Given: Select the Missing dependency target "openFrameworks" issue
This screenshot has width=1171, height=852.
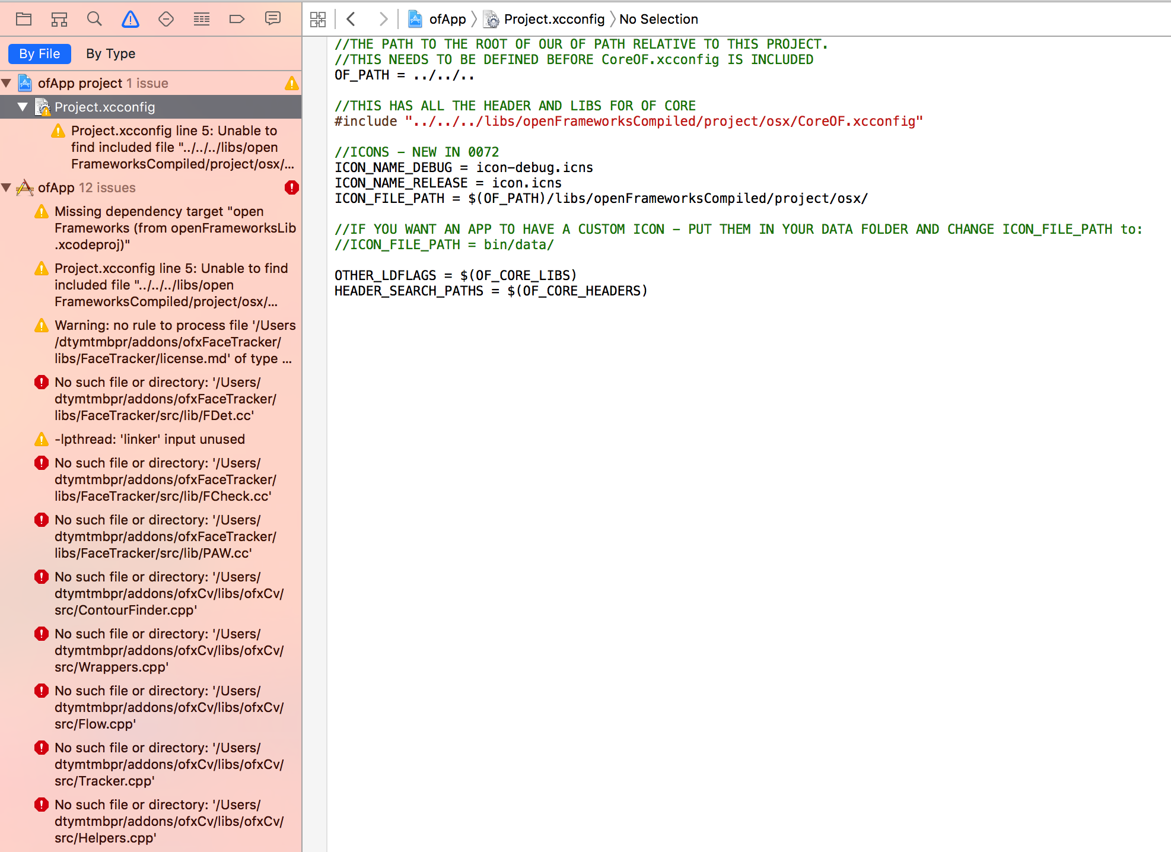Looking at the screenshot, I should (151, 228).
